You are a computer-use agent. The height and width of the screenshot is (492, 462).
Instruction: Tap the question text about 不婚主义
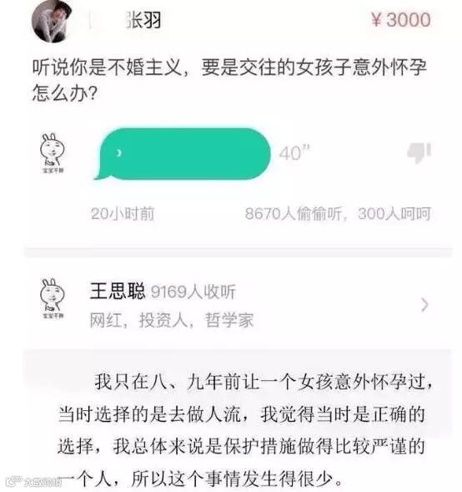(x=229, y=80)
